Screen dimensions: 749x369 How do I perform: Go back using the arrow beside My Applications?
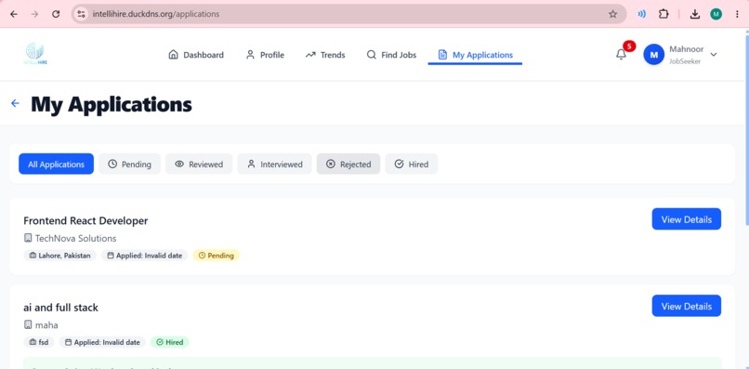click(x=15, y=103)
